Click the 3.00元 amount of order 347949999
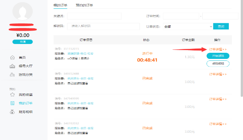 [x=190, y=107]
